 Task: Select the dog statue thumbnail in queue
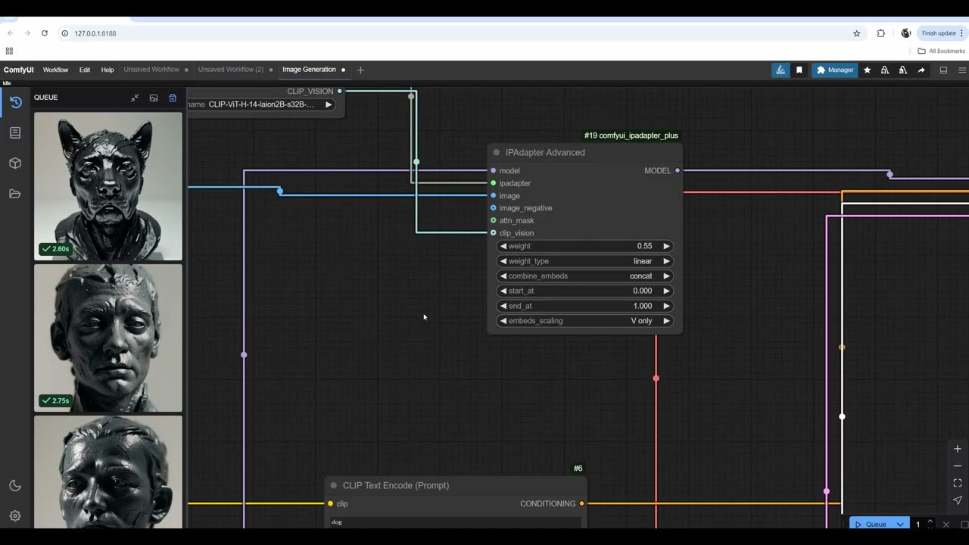(108, 186)
